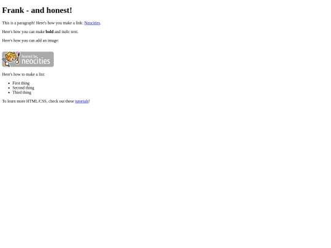
Task: Click the 'hosted by' text in badge
Action: point(29,56)
